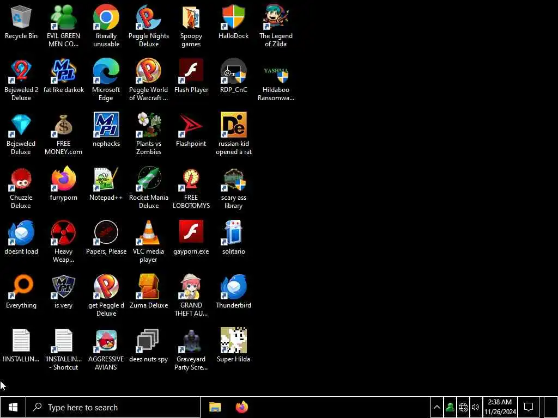Select the HalloDock shield icon
This screenshot has width=558, height=418.
click(233, 17)
